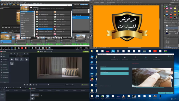Click Opening Title field in Filmora
The image size is (179, 101).
coord(114,69)
